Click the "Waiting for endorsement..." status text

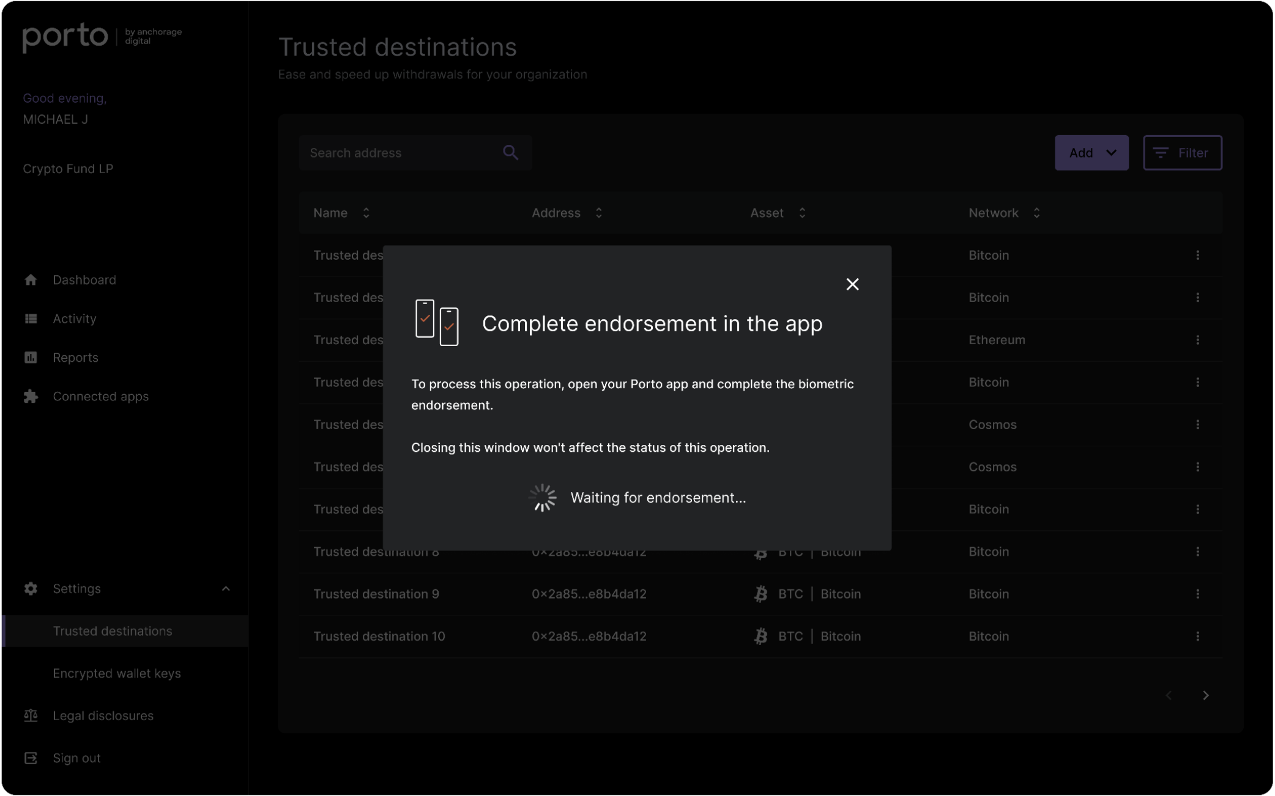tap(658, 498)
